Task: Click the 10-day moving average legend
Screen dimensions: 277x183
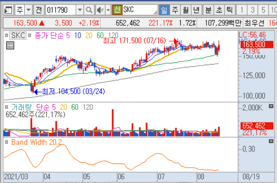Action: click(x=78, y=36)
